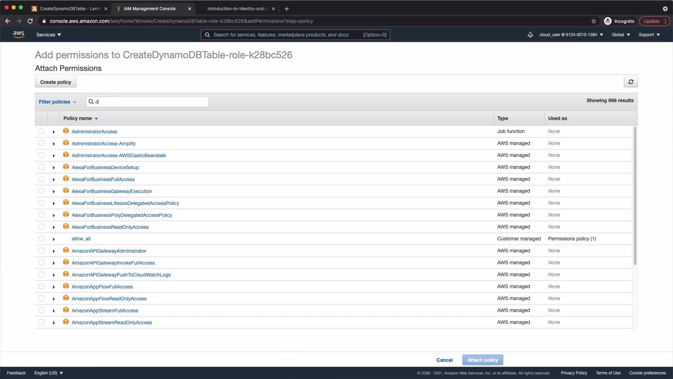This screenshot has width=673, height=379.
Task: Open the Filter policies dropdown
Action: tap(57, 102)
